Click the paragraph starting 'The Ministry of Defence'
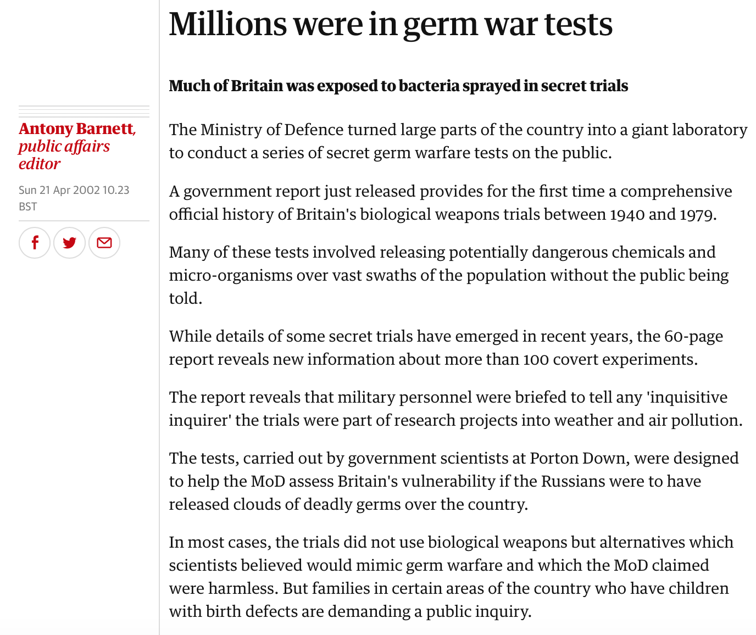The height and width of the screenshot is (635, 756). [458, 141]
